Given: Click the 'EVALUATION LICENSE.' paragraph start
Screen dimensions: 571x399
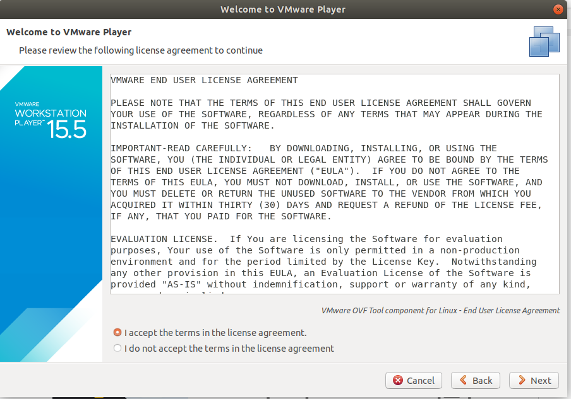Looking at the screenshot, I should click(x=164, y=239).
